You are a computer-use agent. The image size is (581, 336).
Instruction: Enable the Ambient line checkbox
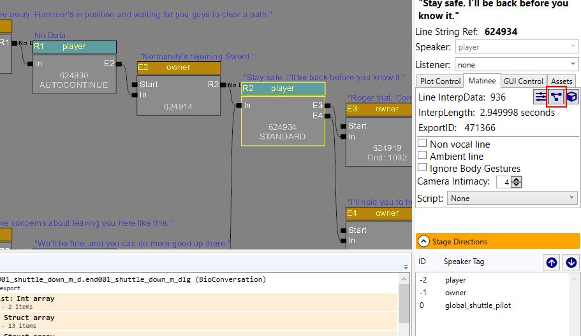(422, 155)
